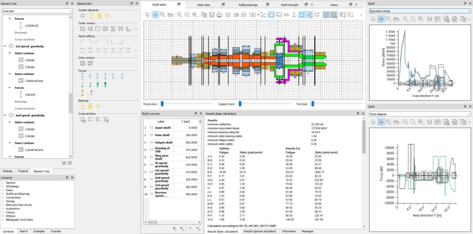Pick the solid cylinder element under Outer contour
This screenshot has height=234, width=473.
point(77,29)
